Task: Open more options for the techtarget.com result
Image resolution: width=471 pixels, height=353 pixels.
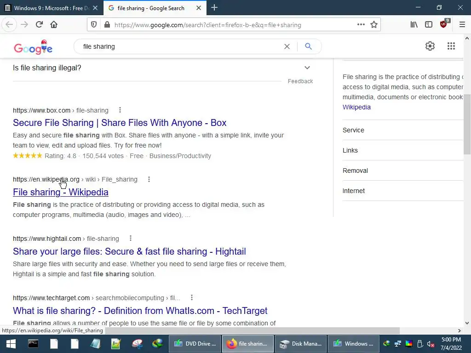Action: (192, 297)
